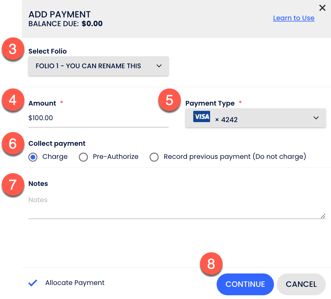Click the step 8 red marker
Viewport: 331px width, 299px height.
(211, 264)
